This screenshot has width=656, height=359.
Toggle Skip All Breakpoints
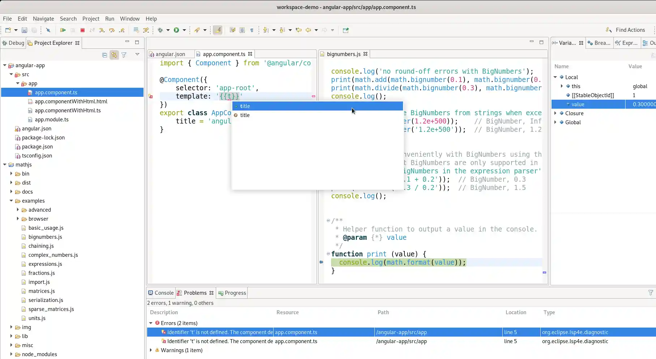click(x=48, y=30)
